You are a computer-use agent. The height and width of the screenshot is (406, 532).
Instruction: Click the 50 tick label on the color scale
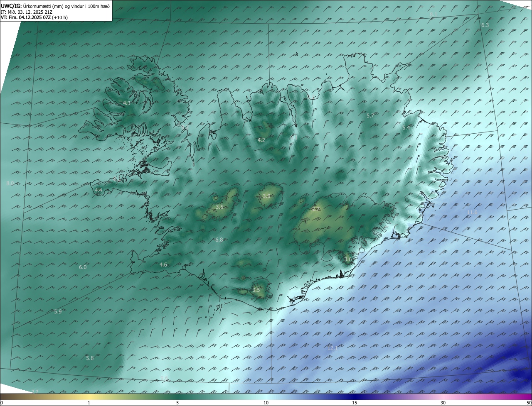point(528,403)
